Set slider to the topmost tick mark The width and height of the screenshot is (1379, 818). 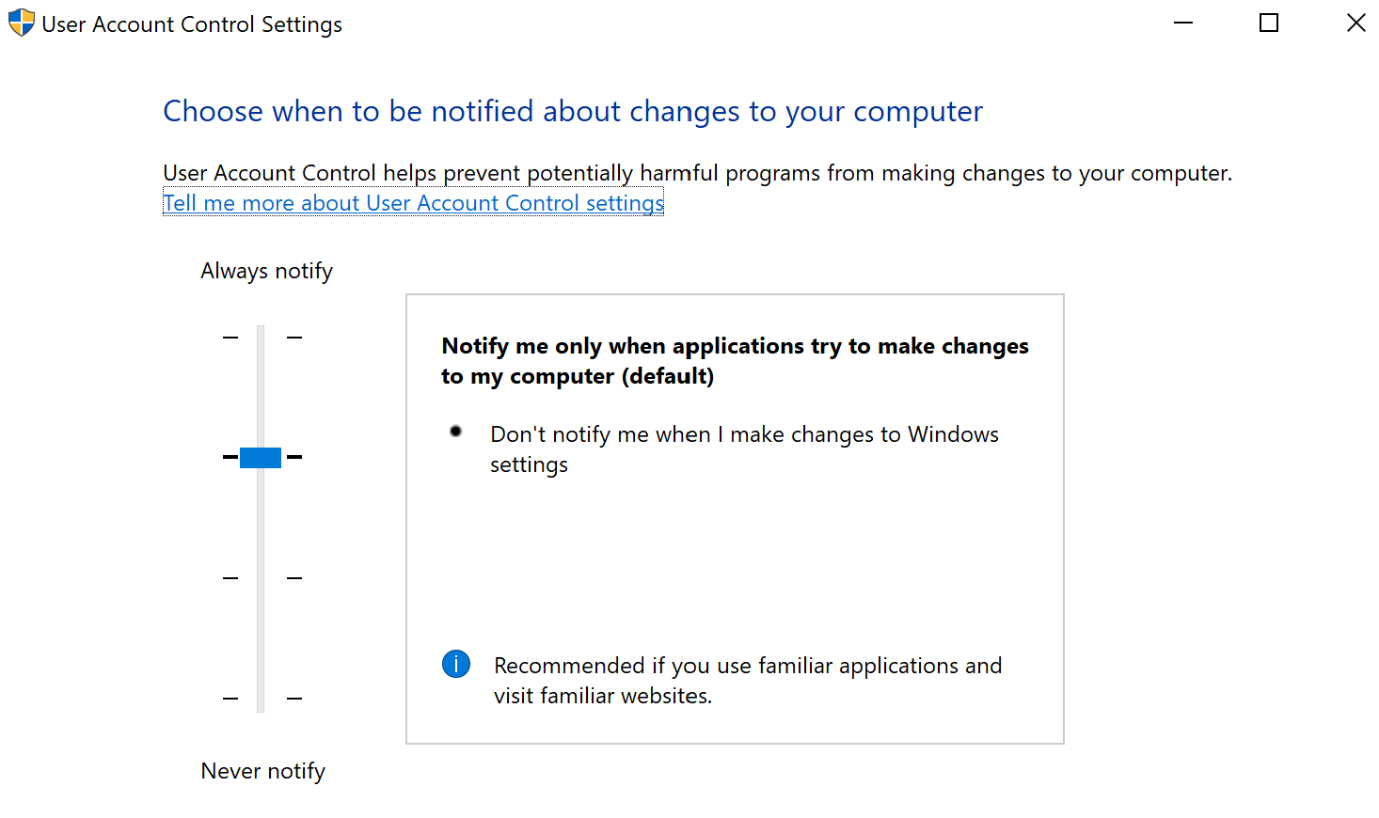click(261, 337)
